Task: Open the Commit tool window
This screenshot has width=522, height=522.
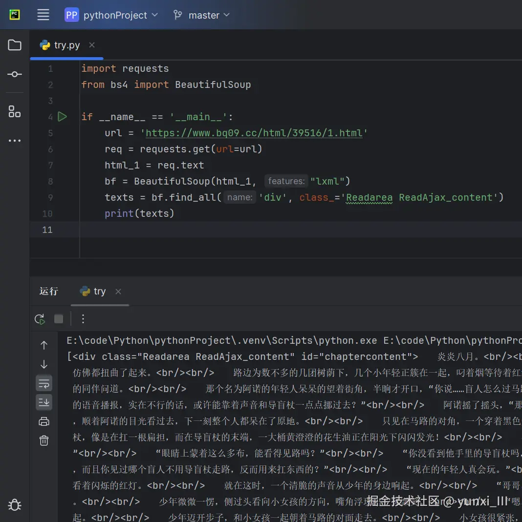Action: click(14, 74)
